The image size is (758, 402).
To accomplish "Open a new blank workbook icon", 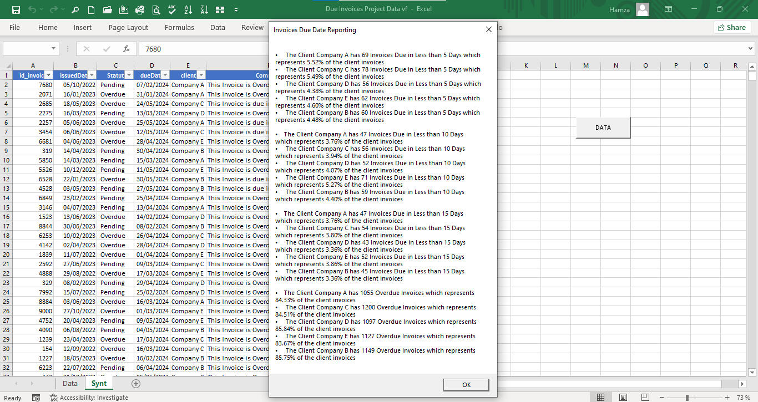I will pyautogui.click(x=92, y=9).
